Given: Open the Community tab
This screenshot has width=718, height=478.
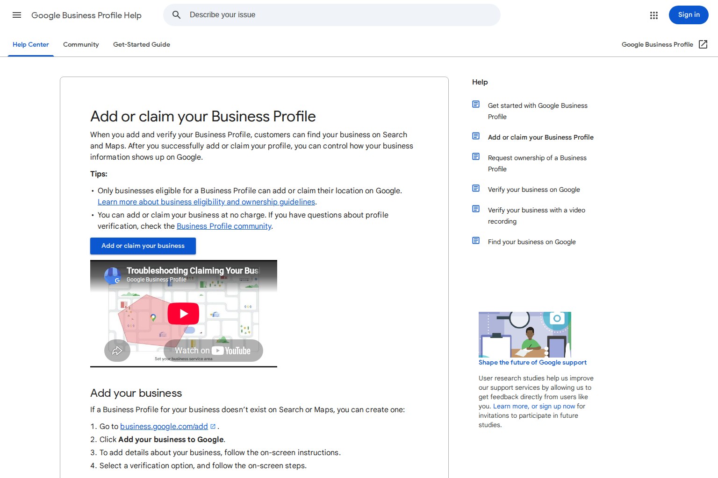Looking at the screenshot, I should pyautogui.click(x=81, y=44).
